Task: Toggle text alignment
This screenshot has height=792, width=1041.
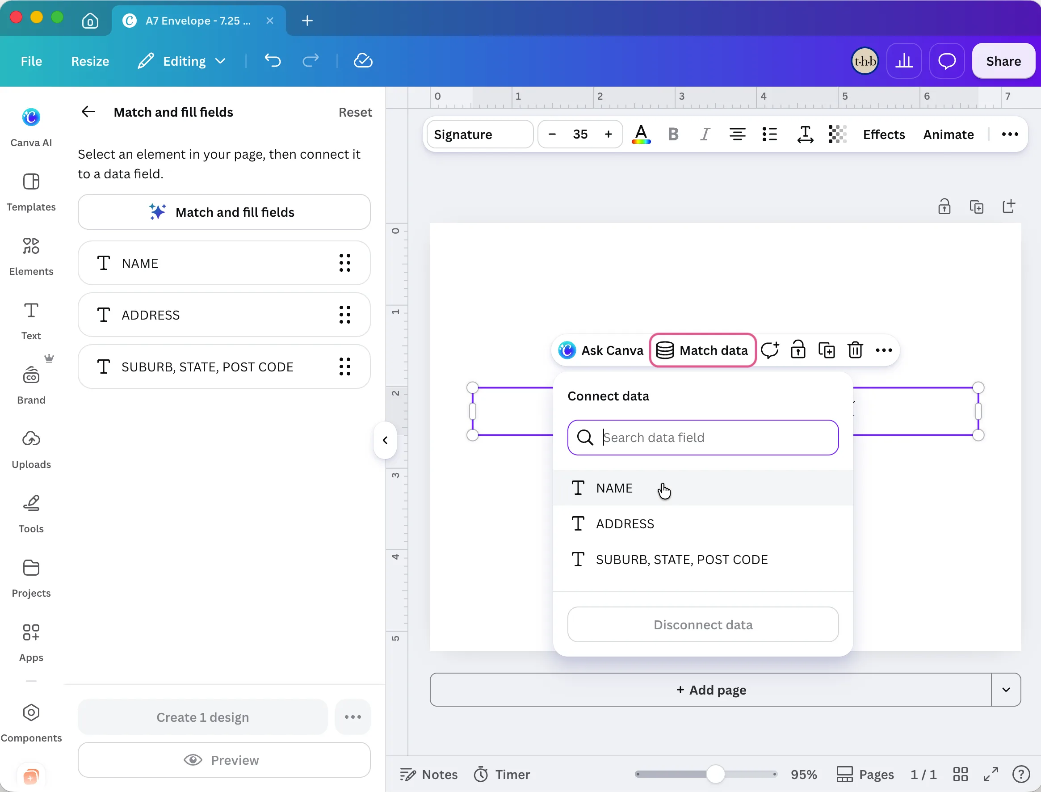Action: 737,135
